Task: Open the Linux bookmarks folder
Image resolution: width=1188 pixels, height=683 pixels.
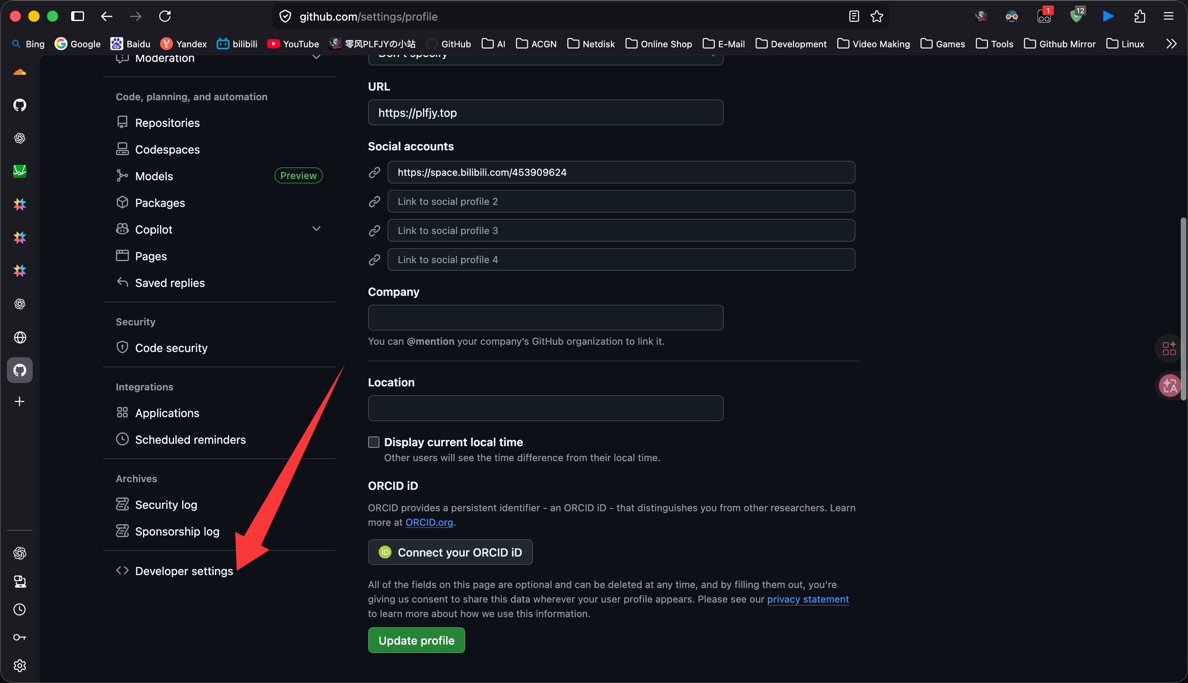Action: tap(1125, 44)
